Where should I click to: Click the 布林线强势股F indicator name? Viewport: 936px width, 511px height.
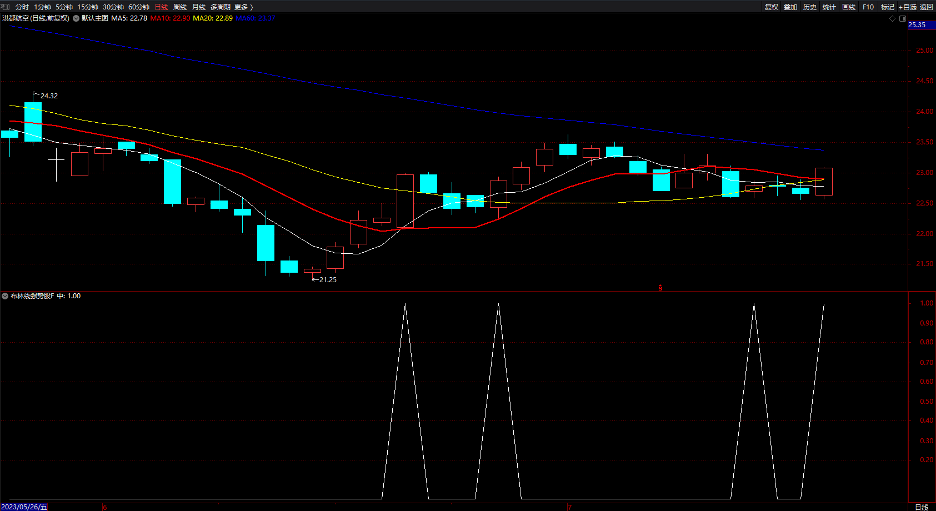point(32,296)
